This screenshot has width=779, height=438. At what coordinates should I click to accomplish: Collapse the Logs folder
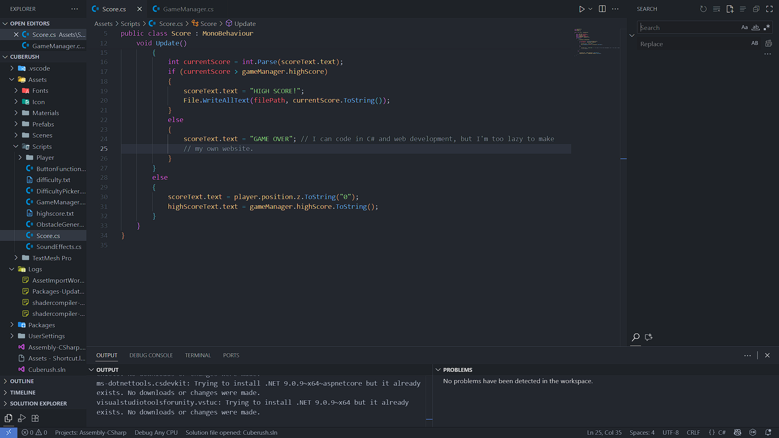[x=35, y=269]
